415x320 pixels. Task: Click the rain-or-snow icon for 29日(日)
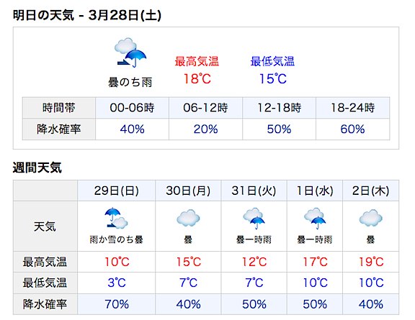click(x=116, y=218)
